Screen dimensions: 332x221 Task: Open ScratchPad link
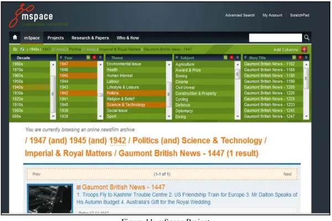(x=299, y=15)
